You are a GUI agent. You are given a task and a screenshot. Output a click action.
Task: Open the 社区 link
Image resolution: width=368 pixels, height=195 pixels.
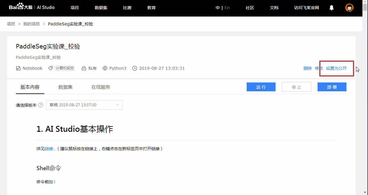coord(250,8)
